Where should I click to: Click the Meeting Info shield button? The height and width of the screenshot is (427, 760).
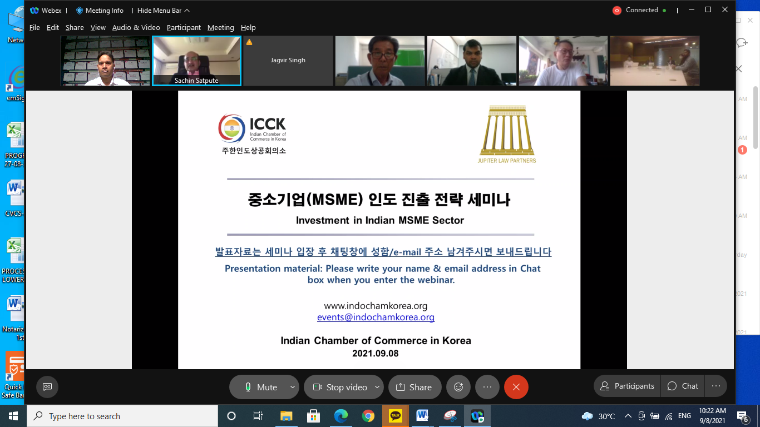coord(100,10)
